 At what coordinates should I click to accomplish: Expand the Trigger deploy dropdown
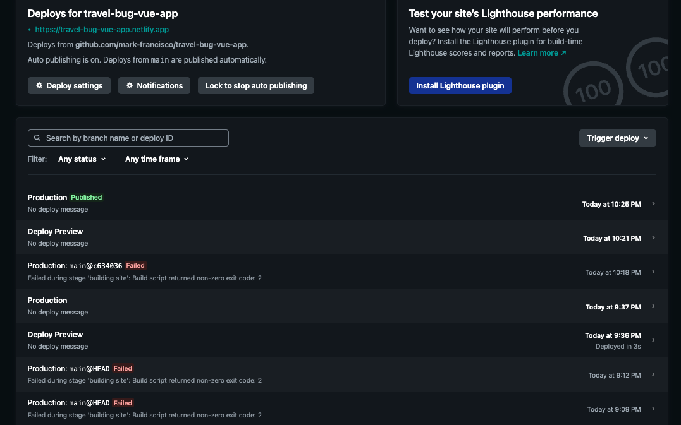click(x=617, y=138)
